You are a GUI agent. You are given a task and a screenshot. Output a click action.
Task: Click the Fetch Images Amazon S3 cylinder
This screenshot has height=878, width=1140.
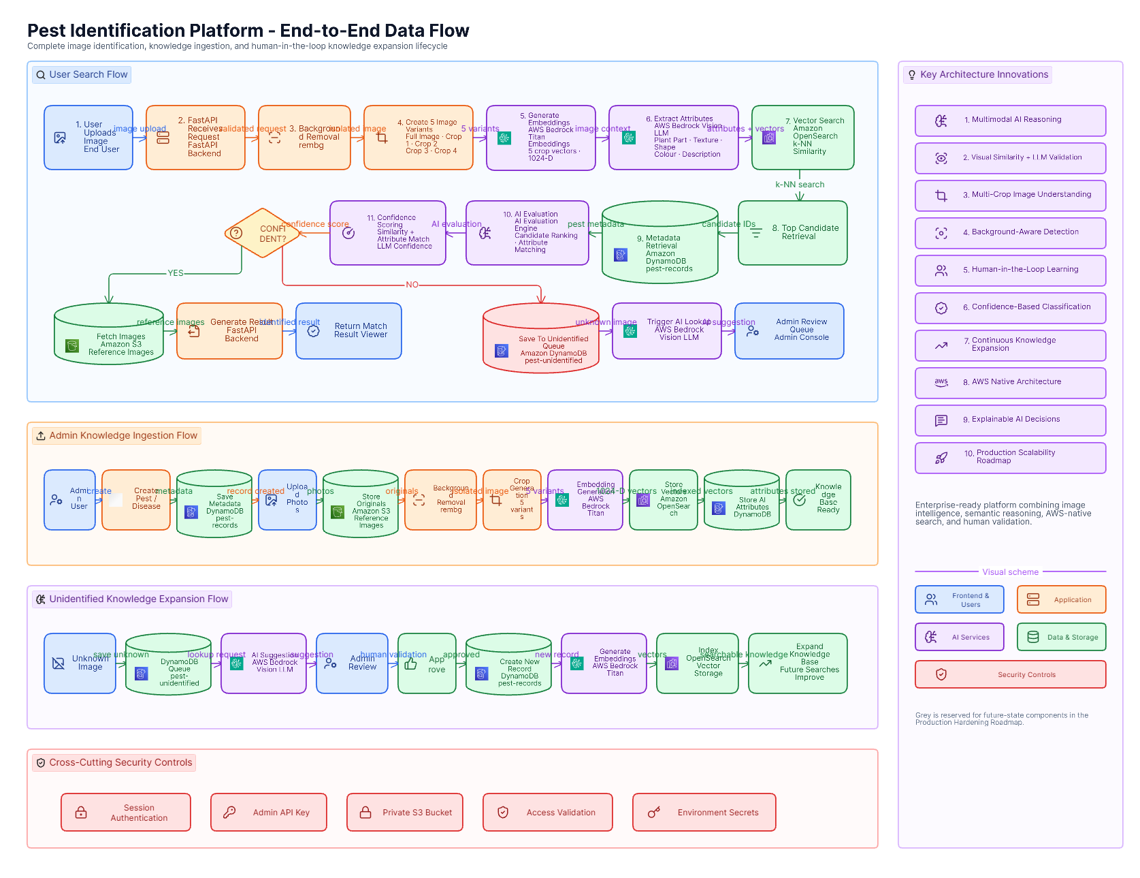(x=109, y=334)
